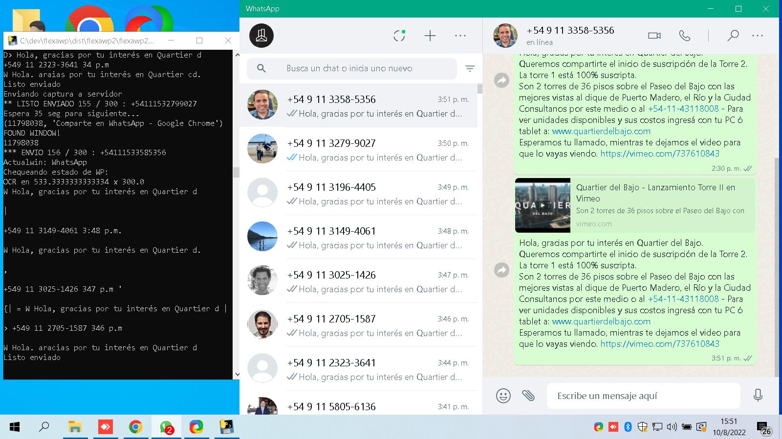Switch to Python console taskbar icon
Image resolution: width=782 pixels, height=439 pixels.
click(x=227, y=427)
